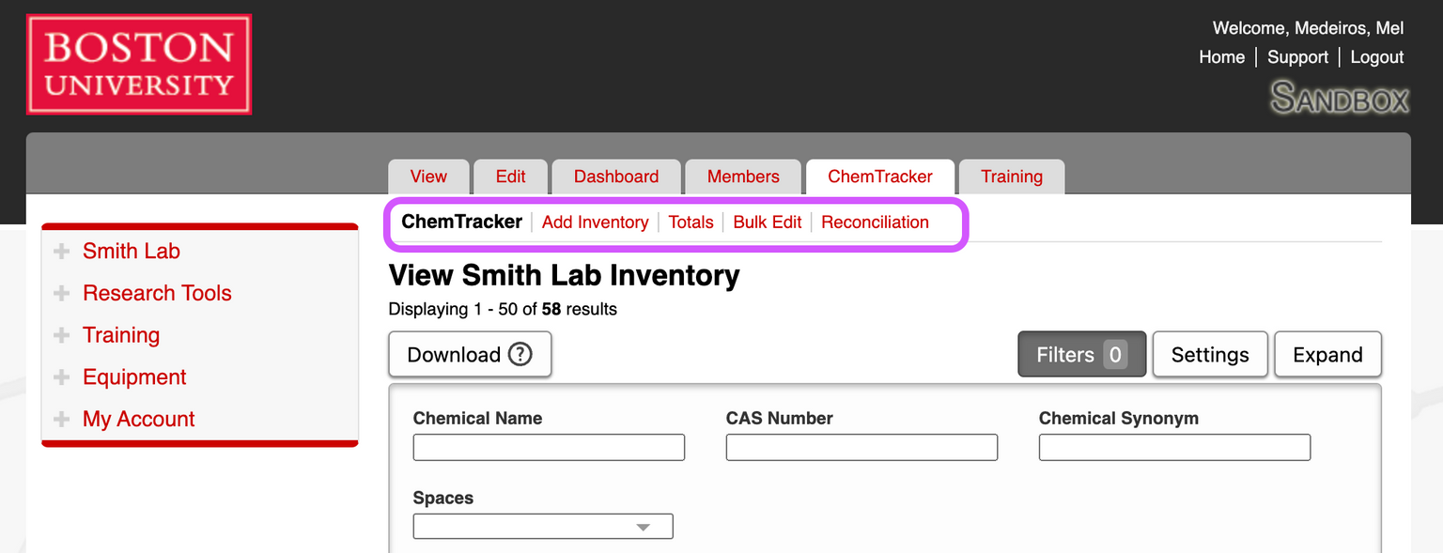Viewport: 1443px width, 553px height.
Task: Open the Edit tab
Action: coord(510,177)
